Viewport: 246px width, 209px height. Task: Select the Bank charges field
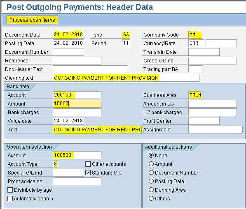tap(77, 112)
